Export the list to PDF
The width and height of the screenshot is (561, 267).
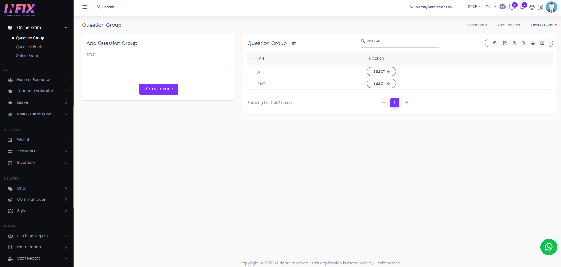pos(523,43)
